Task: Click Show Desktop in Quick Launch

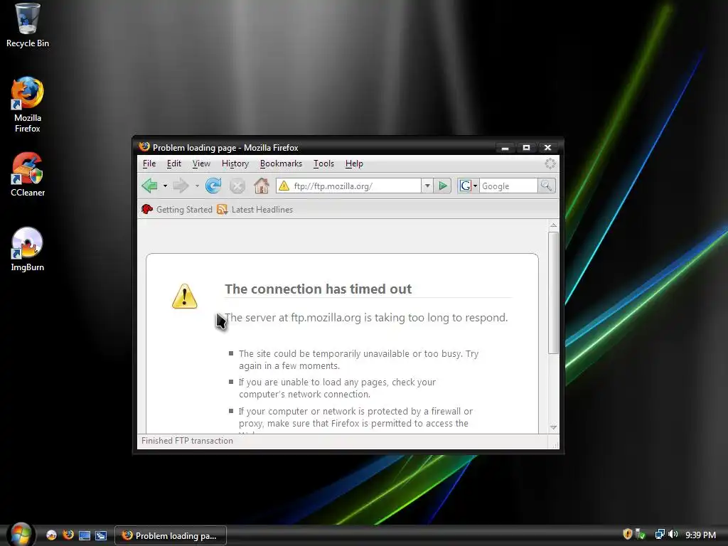Action: 85,535
